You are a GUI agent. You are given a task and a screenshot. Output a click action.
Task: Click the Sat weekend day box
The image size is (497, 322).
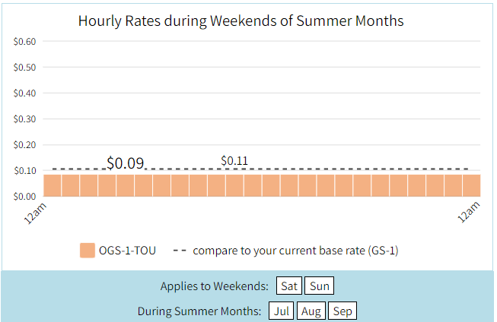[289, 286]
